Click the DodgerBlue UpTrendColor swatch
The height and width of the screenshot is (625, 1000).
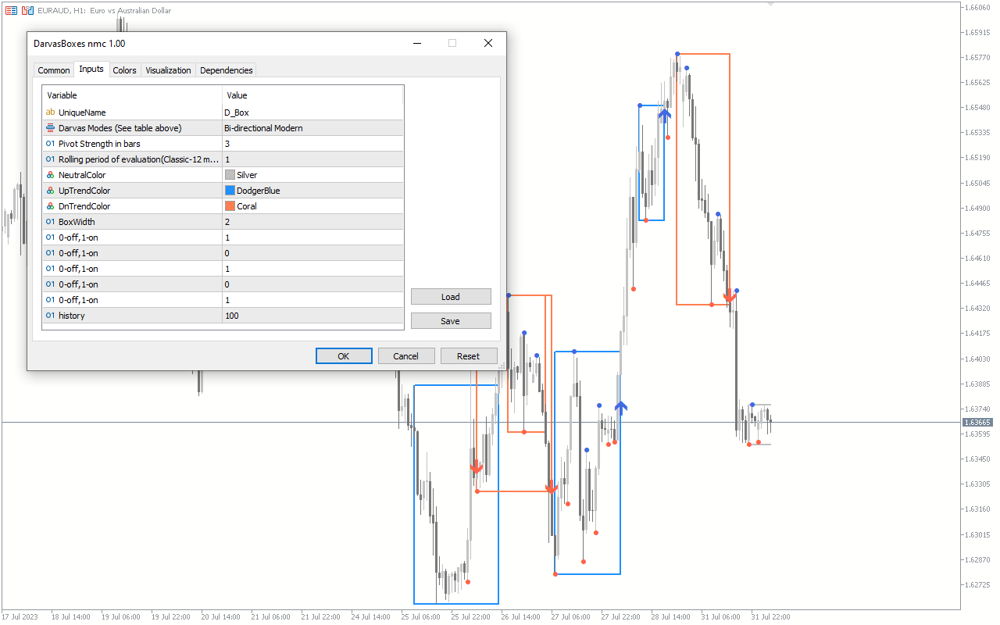click(230, 191)
